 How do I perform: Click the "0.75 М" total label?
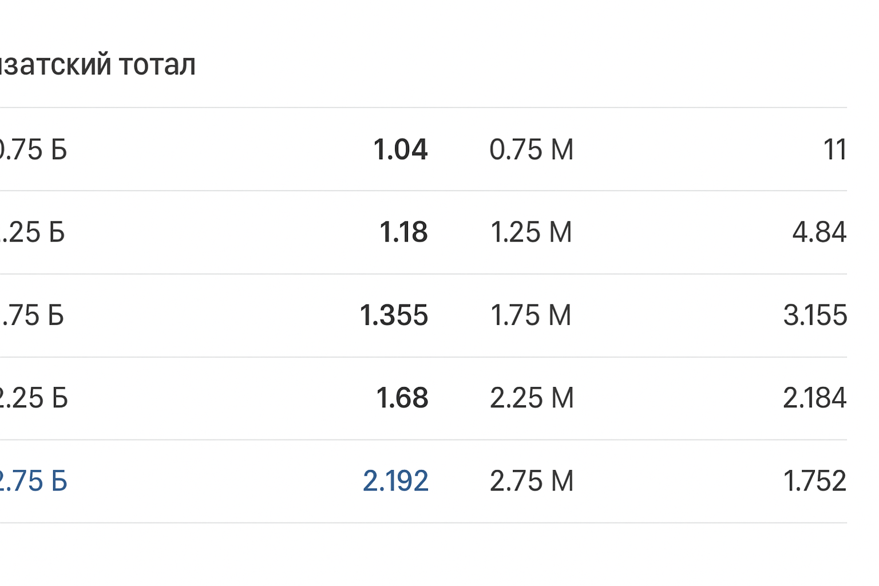tap(531, 150)
